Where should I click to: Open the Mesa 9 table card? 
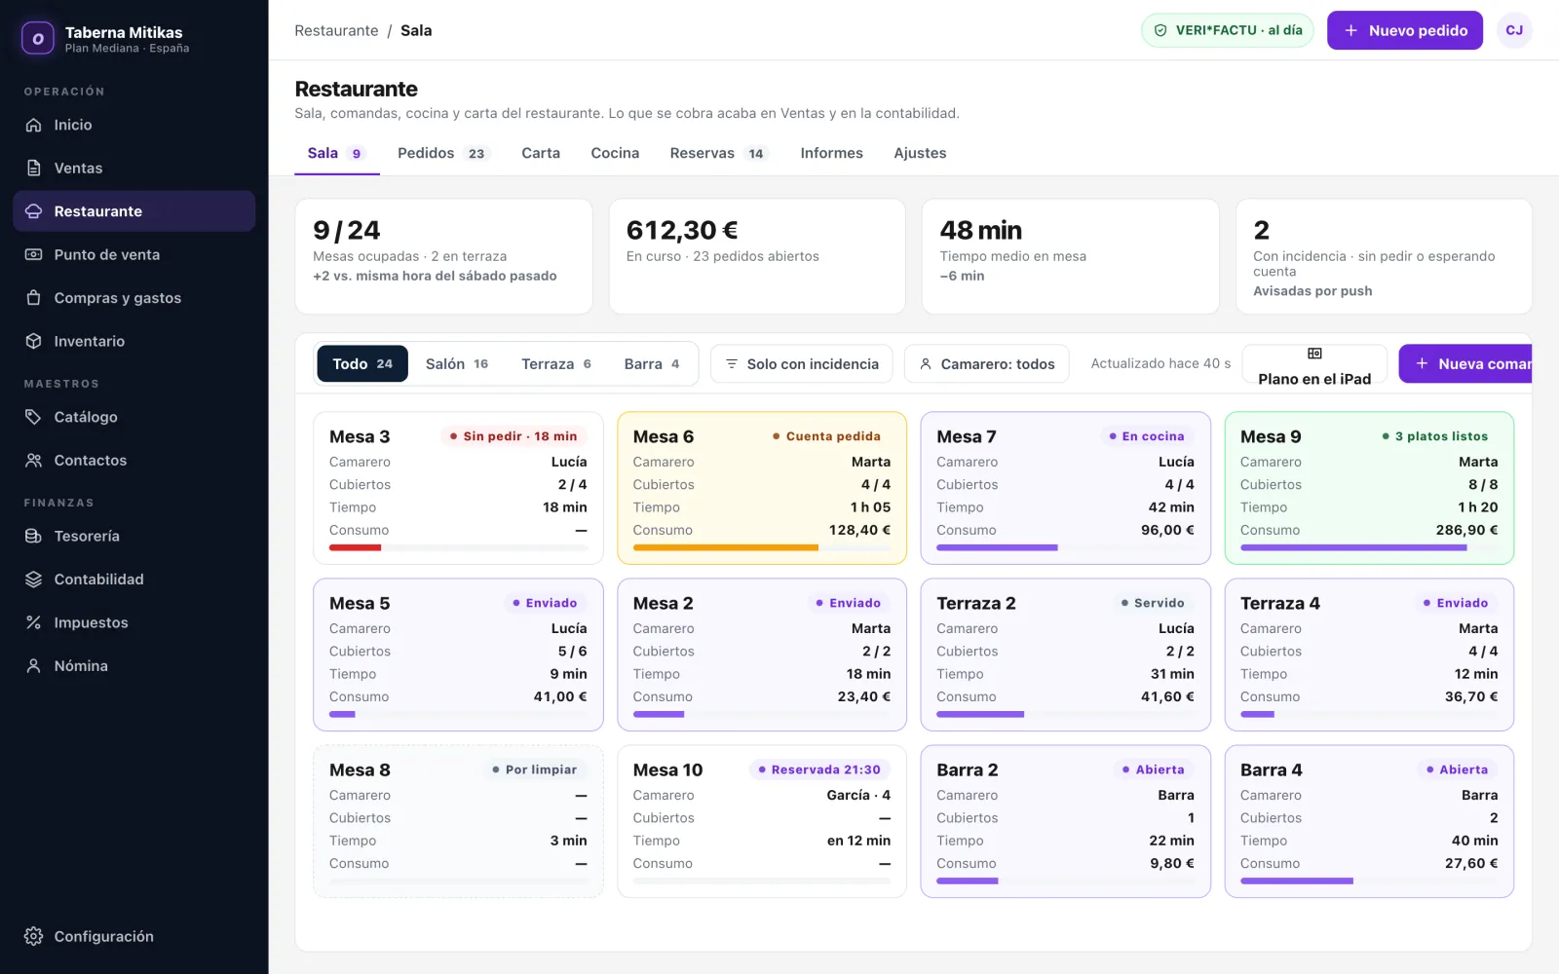click(1369, 488)
